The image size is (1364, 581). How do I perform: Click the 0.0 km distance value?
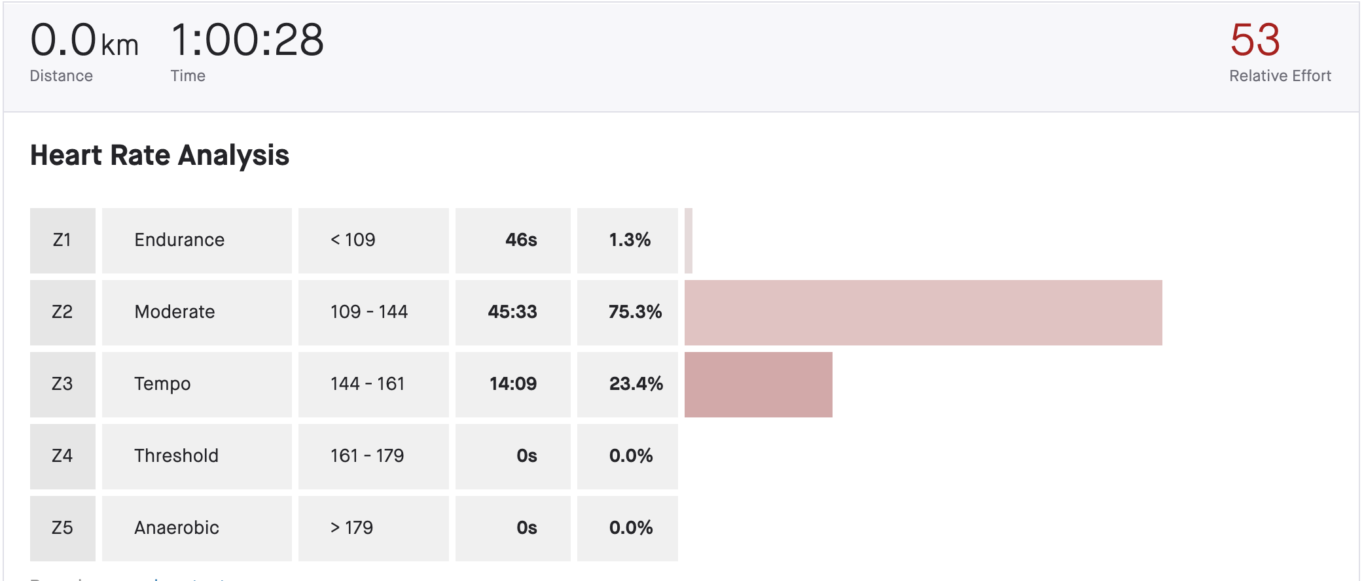point(84,41)
